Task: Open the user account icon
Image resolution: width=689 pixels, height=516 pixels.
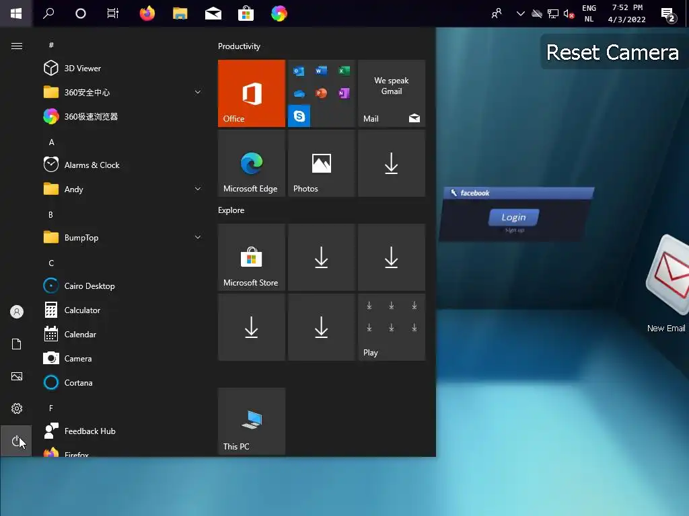Action: click(x=17, y=312)
